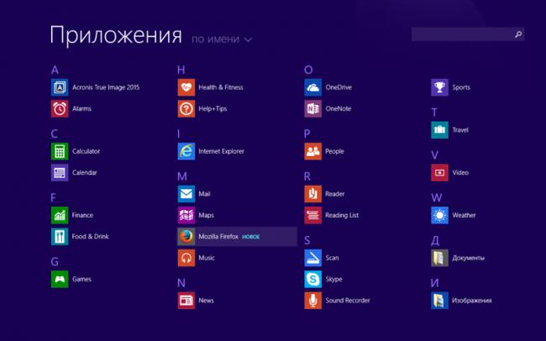Select the letter M group header
This screenshot has width=546, height=341.
[x=182, y=176]
